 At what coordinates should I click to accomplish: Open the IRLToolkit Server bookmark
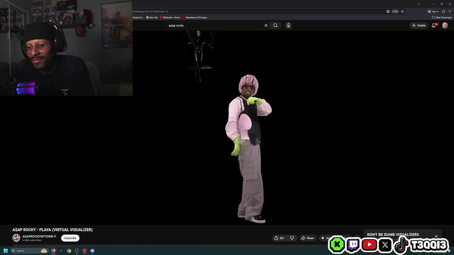coord(170,17)
